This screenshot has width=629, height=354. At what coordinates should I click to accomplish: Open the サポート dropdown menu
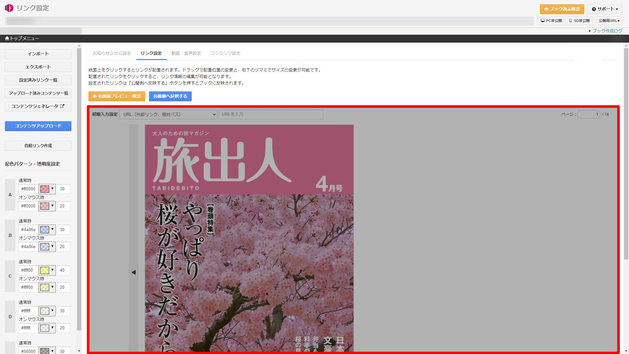click(x=604, y=9)
